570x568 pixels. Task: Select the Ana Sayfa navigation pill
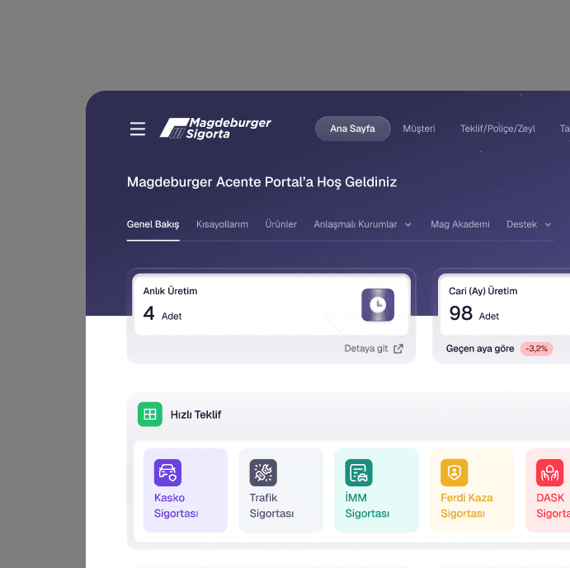[x=352, y=129]
